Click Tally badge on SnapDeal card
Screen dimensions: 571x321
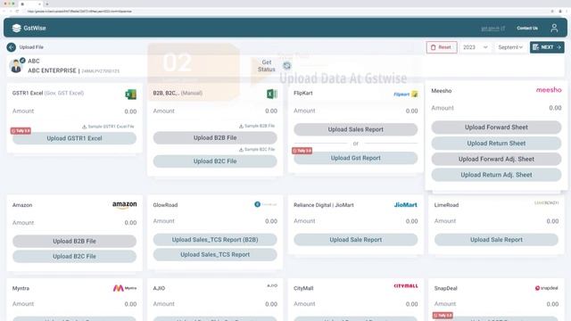pyautogui.click(x=443, y=315)
